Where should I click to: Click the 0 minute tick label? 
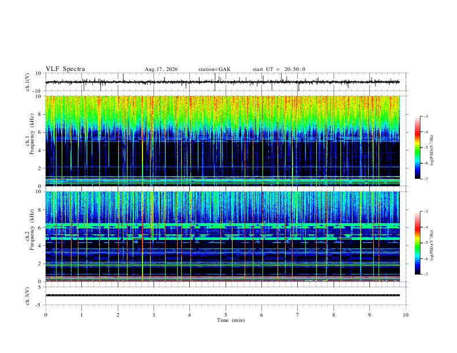(x=46, y=315)
